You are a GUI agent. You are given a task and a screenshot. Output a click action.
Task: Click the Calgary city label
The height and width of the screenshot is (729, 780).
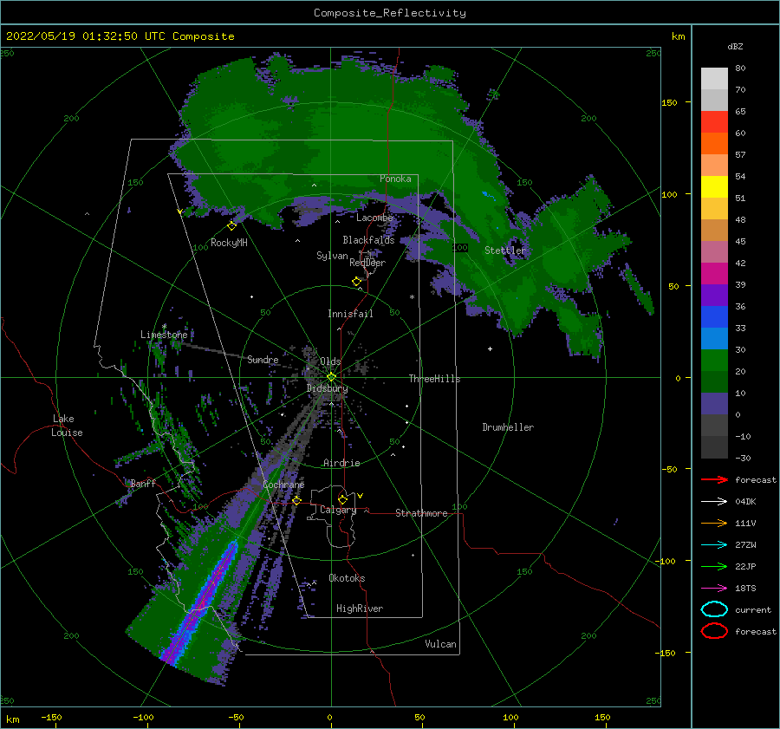pos(338,510)
